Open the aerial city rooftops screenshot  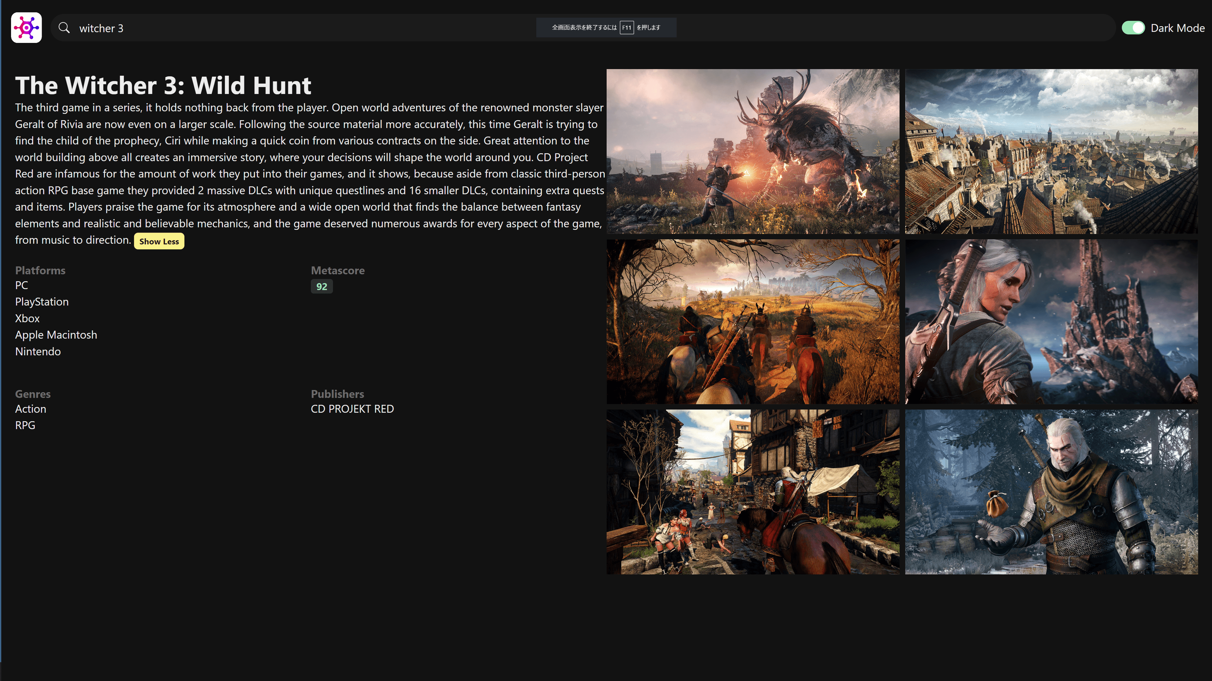click(1052, 151)
